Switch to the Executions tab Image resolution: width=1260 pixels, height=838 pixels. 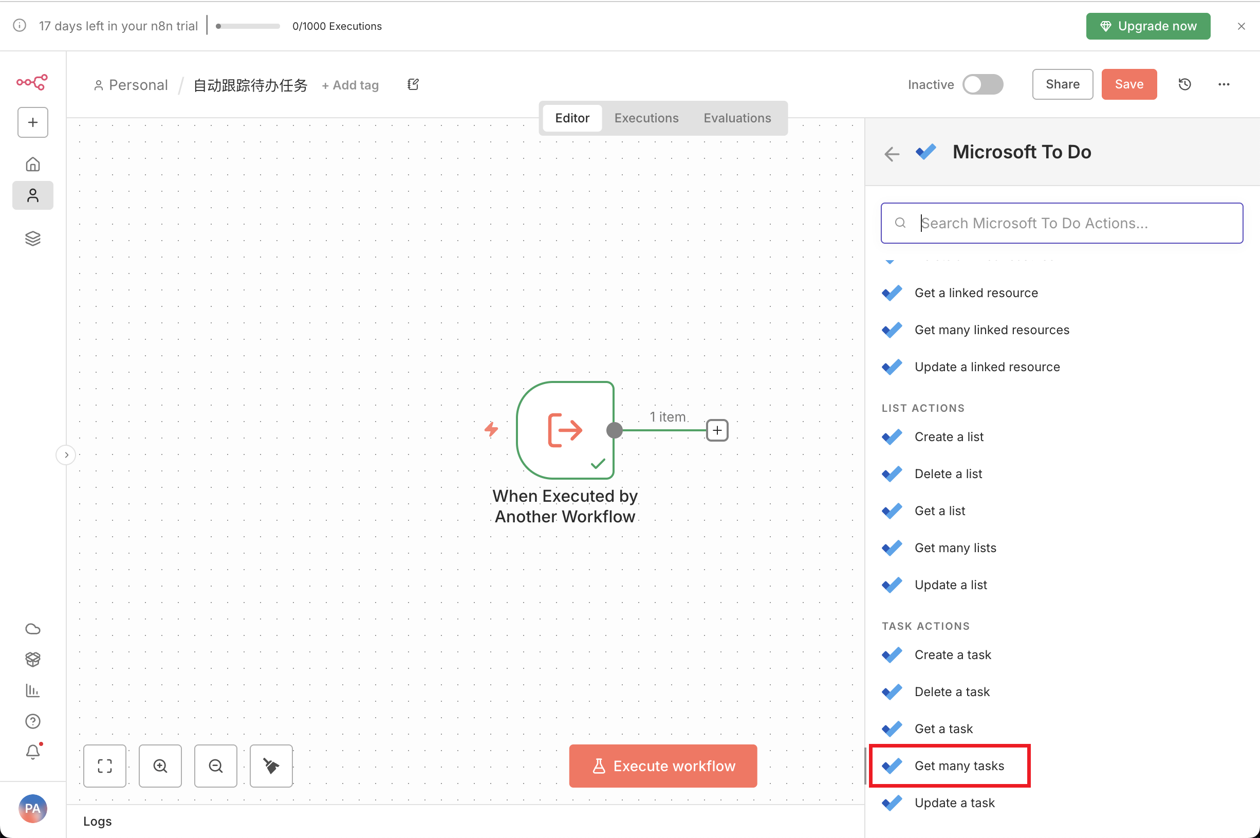coord(646,118)
